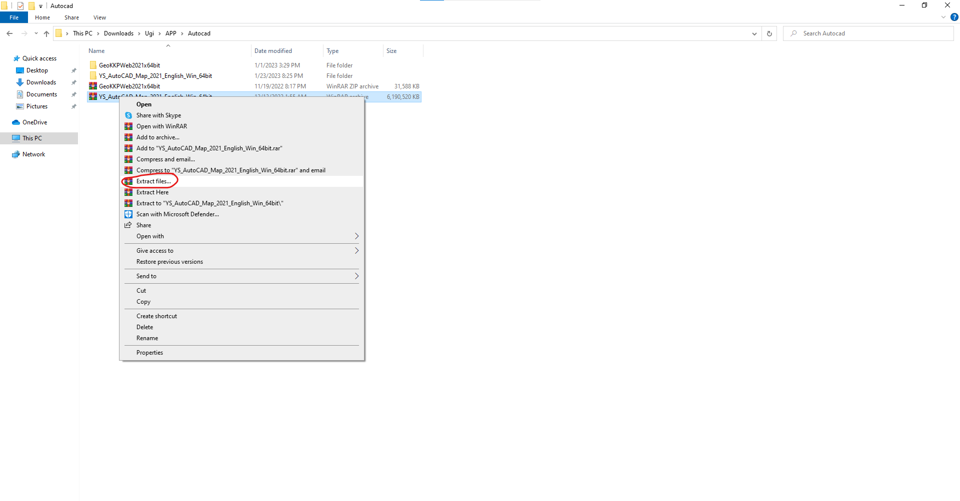Click the This PC monitor icon in sidebar
The image size is (960, 501).
click(16, 138)
